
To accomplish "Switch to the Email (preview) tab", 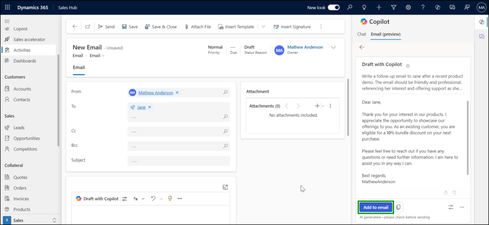I will 386,34.
